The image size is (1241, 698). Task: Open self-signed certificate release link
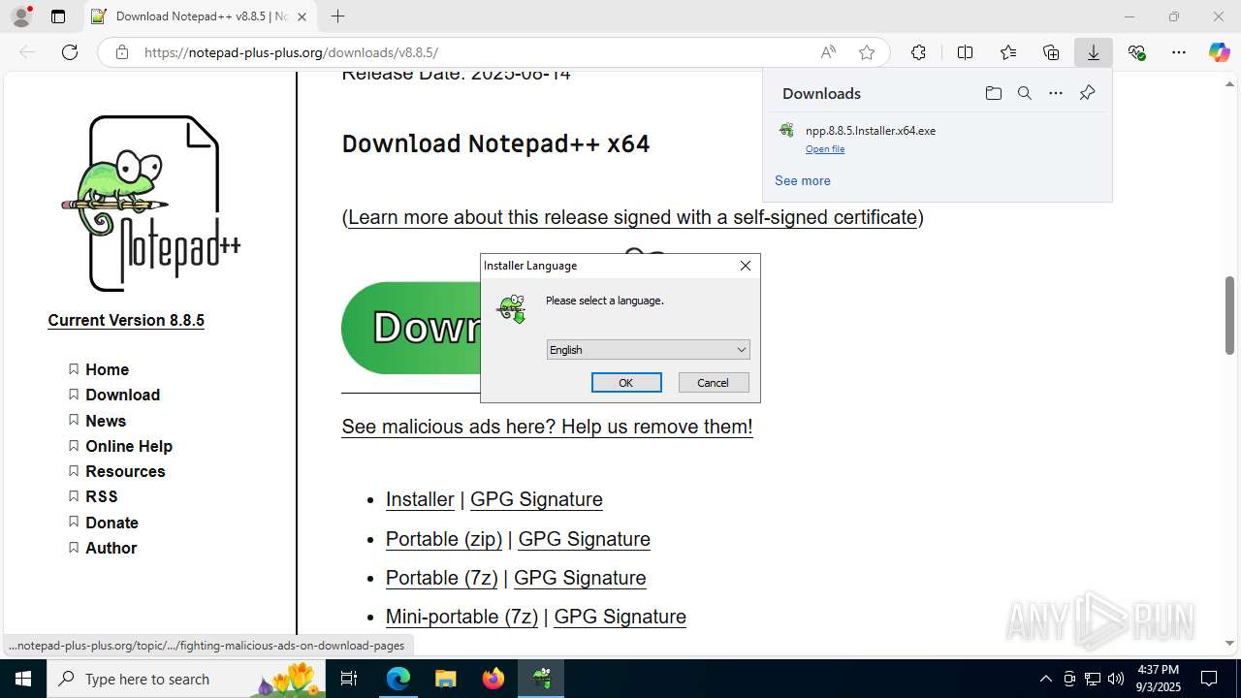pyautogui.click(x=632, y=217)
